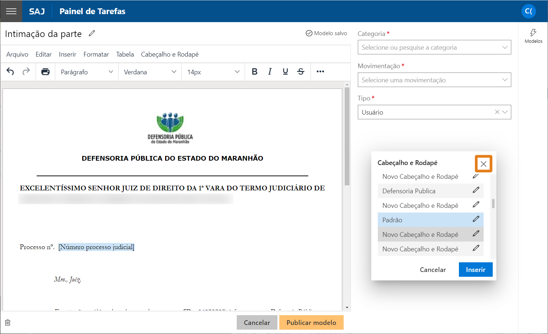
Task: Open the Formatar menu
Action: pos(96,54)
